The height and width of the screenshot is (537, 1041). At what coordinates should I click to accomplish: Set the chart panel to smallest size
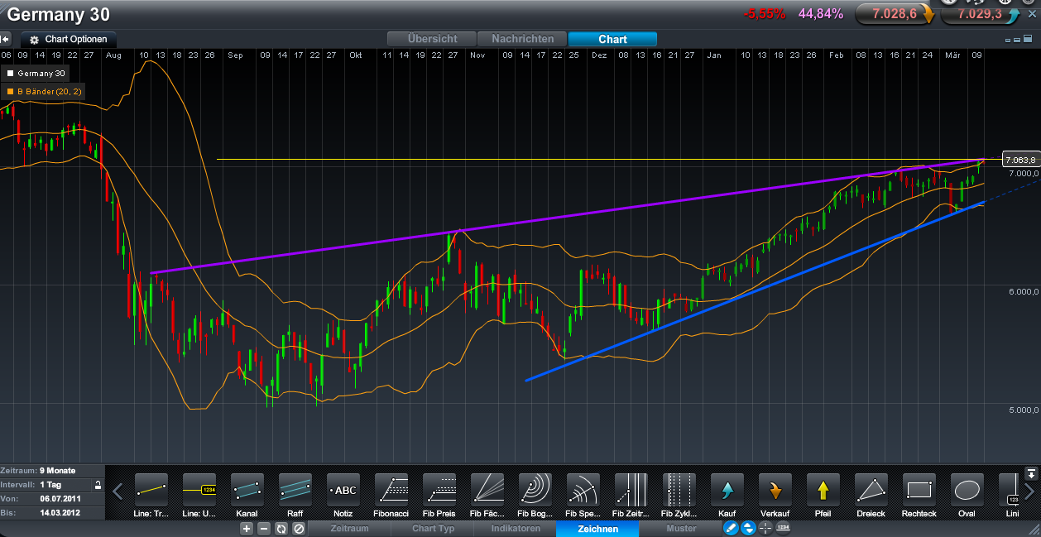[x=1008, y=39]
